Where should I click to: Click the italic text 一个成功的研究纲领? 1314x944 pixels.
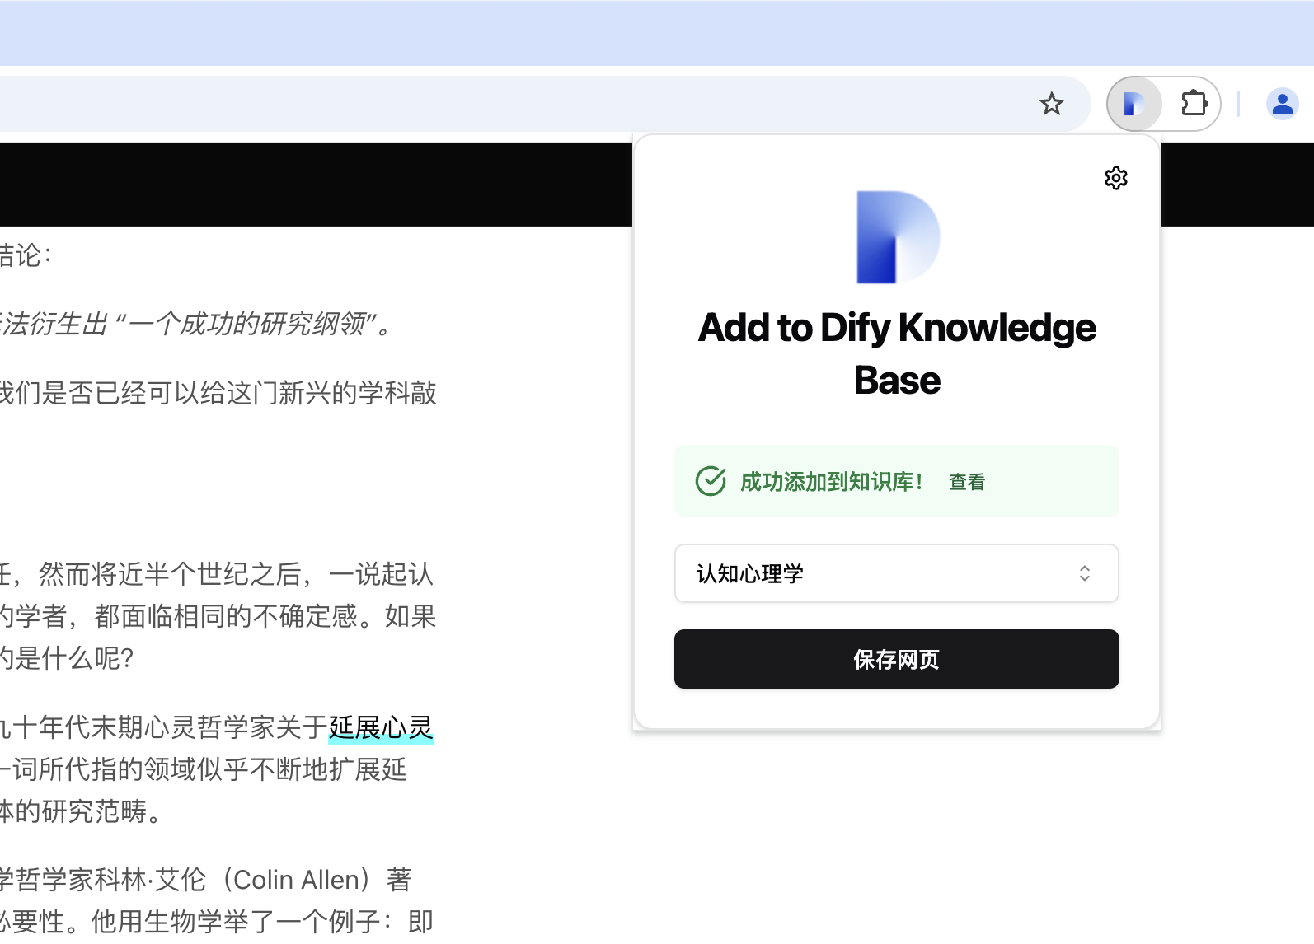pyautogui.click(x=246, y=324)
